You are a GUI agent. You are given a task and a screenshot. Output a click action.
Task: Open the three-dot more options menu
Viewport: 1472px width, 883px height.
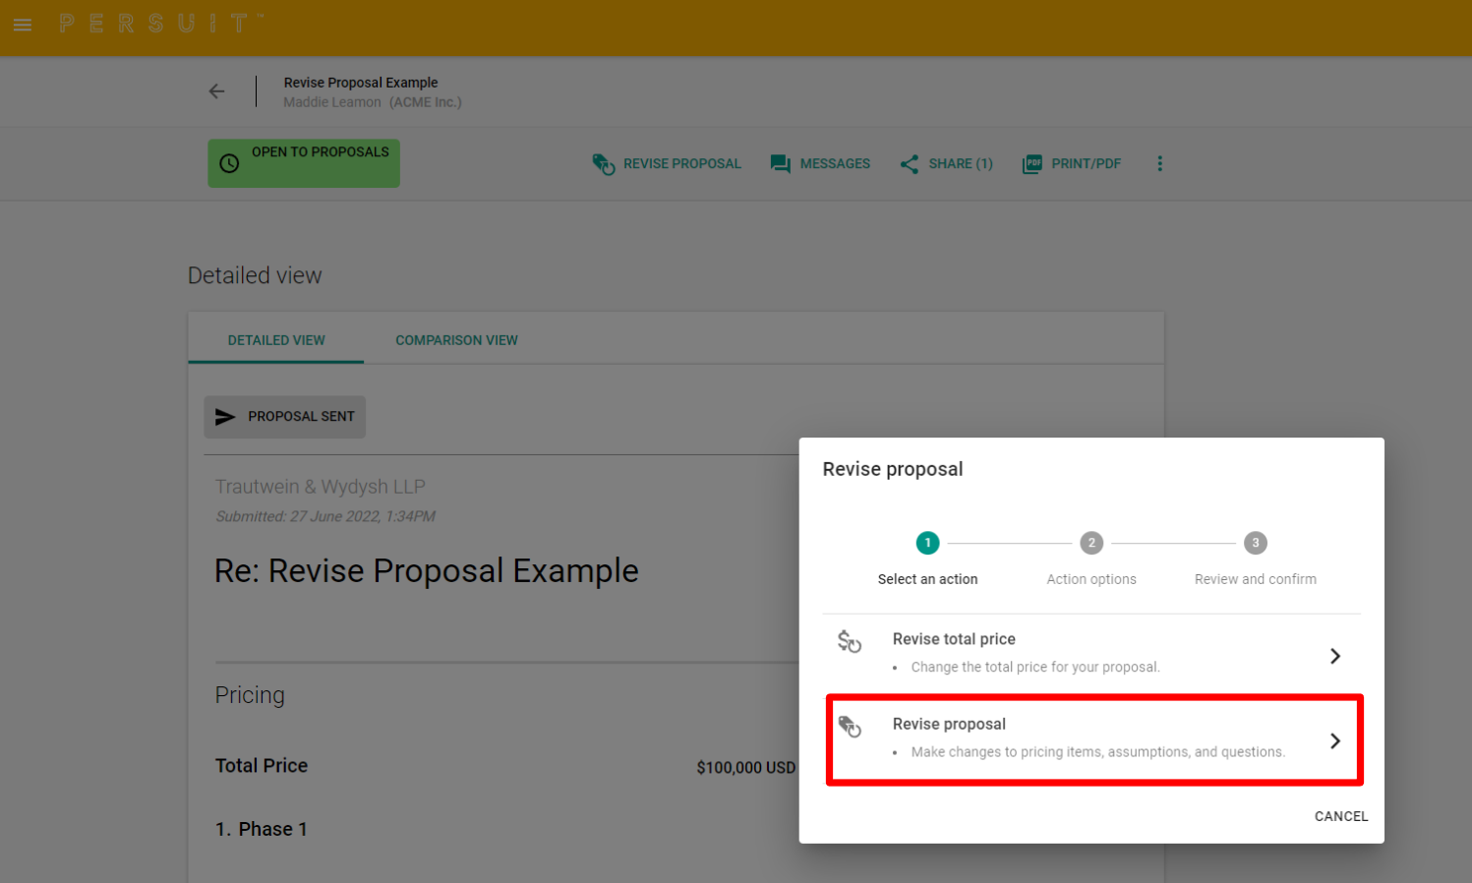[x=1159, y=164]
